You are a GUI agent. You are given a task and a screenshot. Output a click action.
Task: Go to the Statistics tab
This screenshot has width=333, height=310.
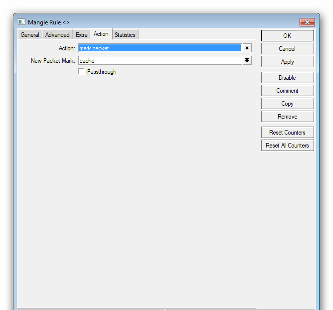pyautogui.click(x=125, y=35)
